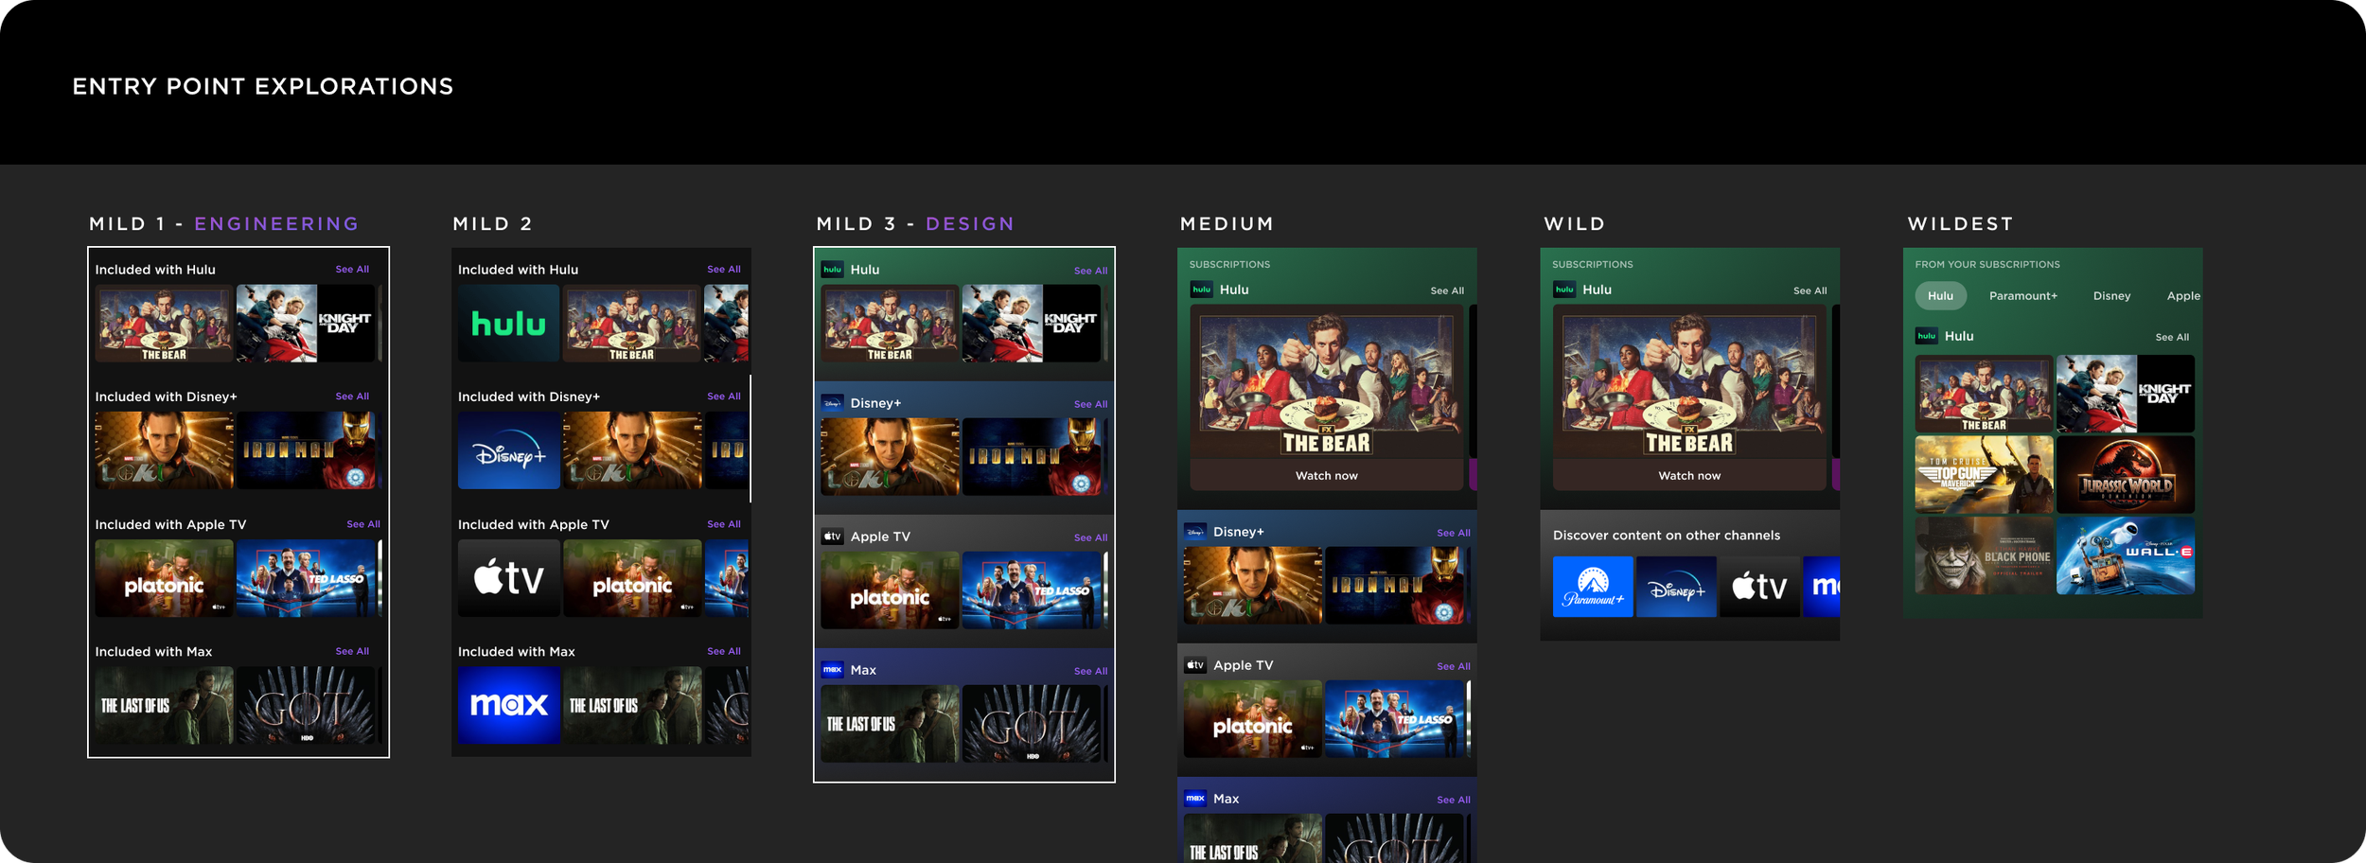Open The Last of Us thumbnail in Mild 1
This screenshot has width=2366, height=863.
[x=164, y=705]
